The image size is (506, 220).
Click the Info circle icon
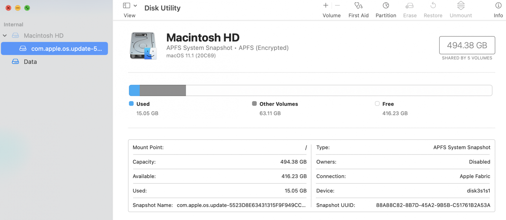tap(498, 6)
